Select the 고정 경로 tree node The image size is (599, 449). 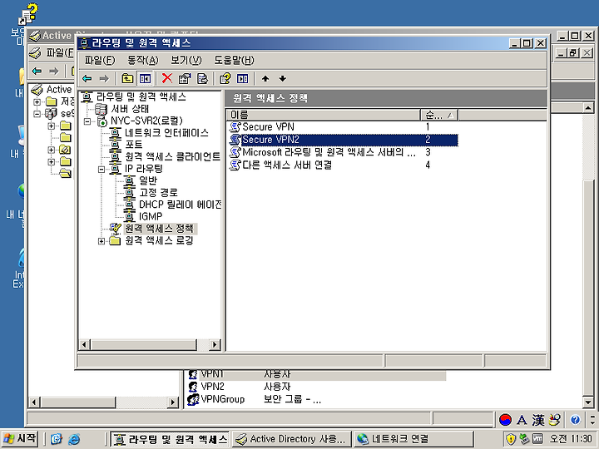coord(151,192)
